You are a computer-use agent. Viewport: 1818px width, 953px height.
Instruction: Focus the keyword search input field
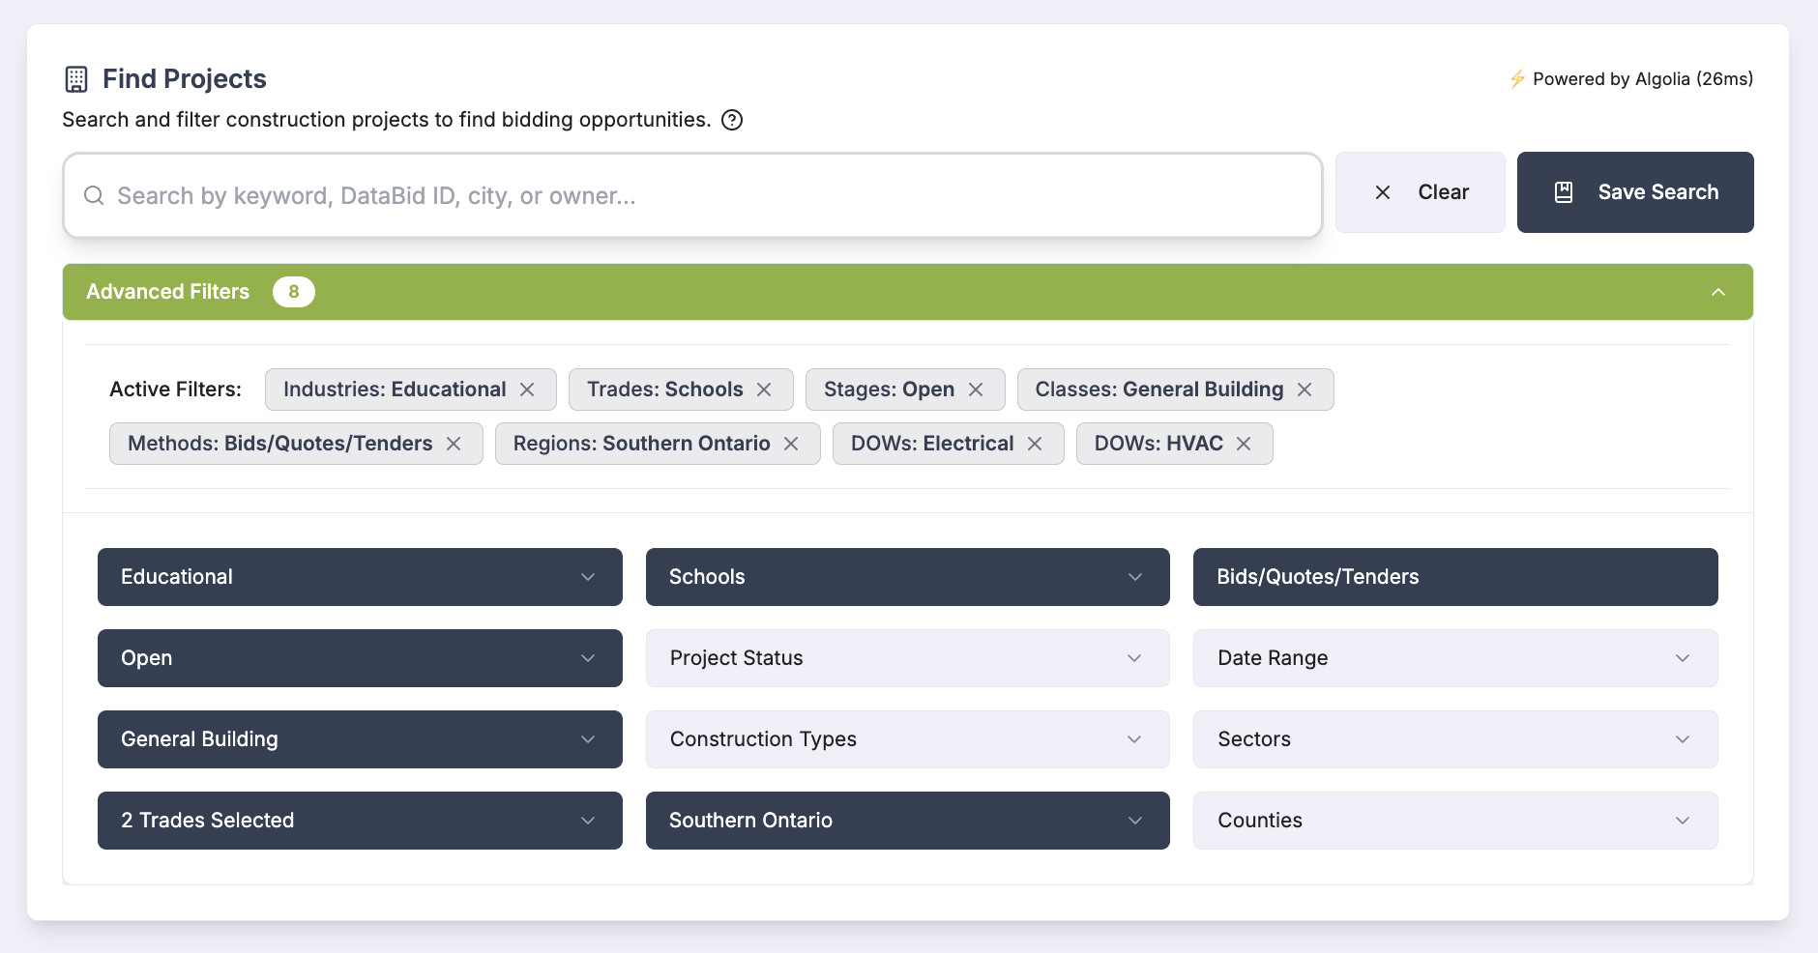(x=692, y=195)
